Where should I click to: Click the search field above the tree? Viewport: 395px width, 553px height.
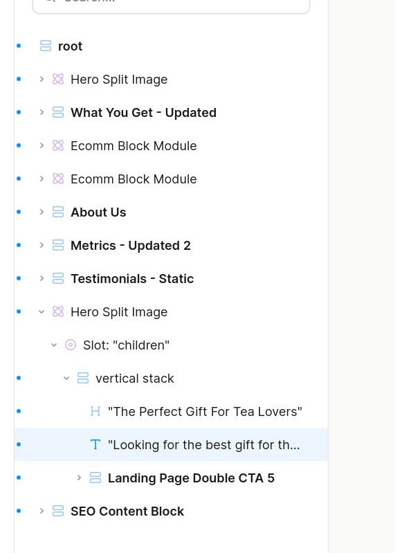tap(172, 3)
